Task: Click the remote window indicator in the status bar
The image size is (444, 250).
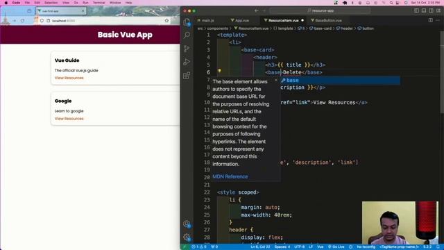Action: (x=185, y=247)
